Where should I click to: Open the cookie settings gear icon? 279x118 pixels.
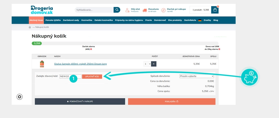point(20,97)
